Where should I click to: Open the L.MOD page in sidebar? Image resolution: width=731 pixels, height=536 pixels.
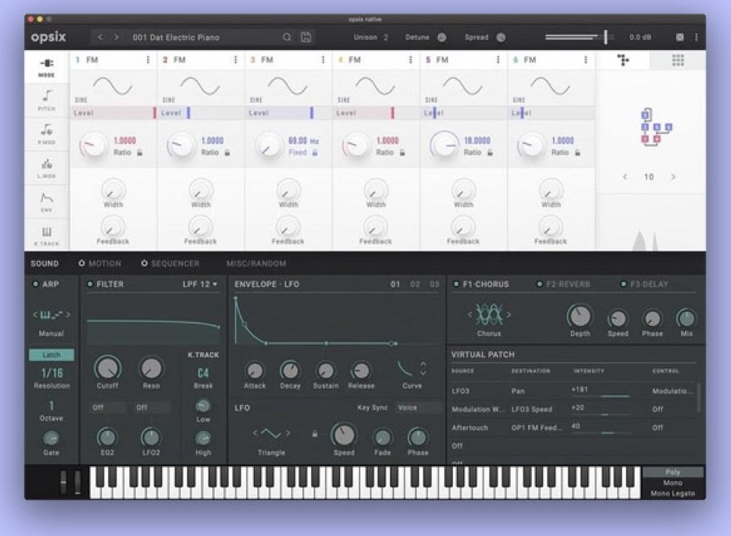(46, 168)
